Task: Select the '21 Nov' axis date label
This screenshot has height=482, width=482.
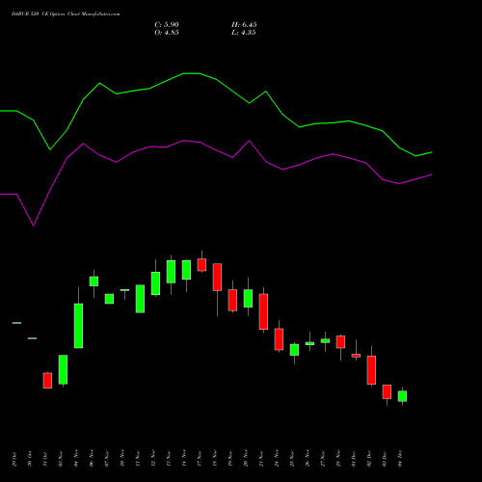Action: (x=261, y=459)
